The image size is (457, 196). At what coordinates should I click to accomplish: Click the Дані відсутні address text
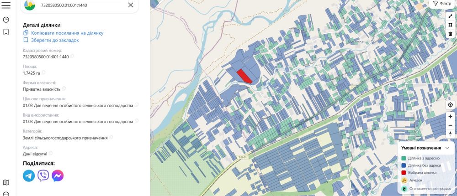[35, 154]
